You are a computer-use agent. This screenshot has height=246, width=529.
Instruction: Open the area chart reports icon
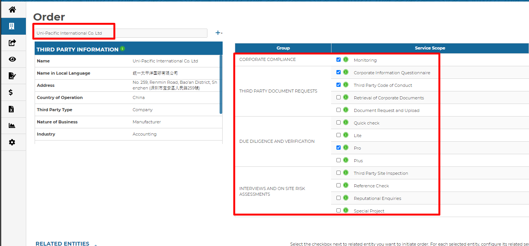click(x=12, y=126)
